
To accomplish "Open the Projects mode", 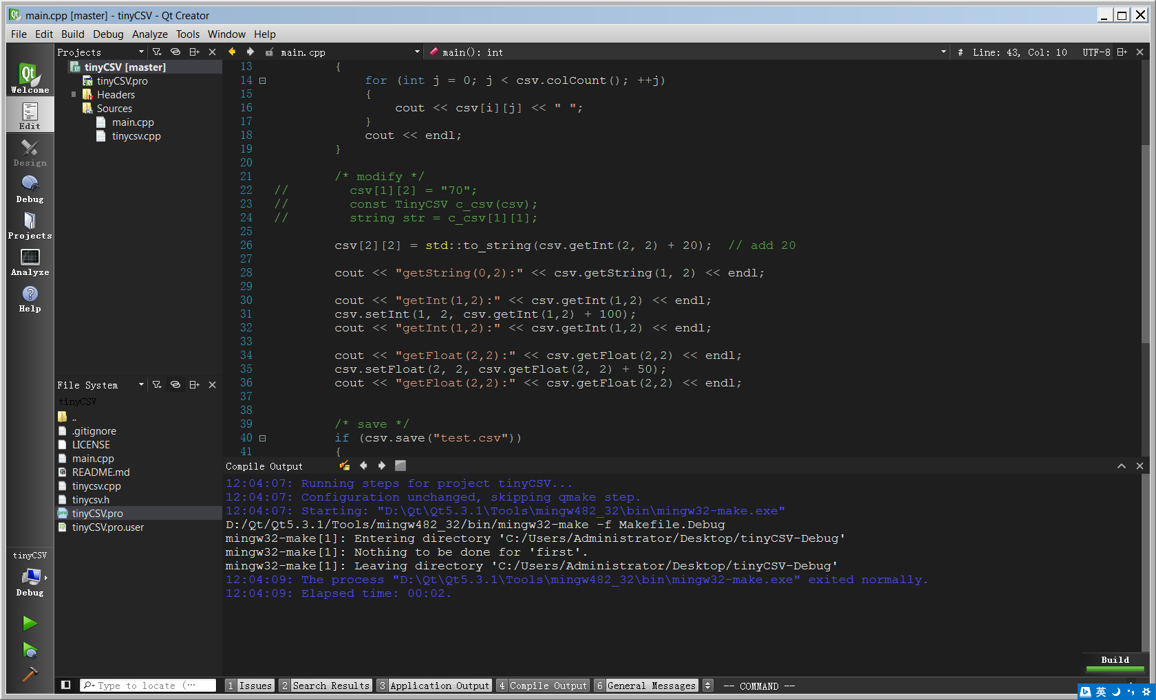I will click(x=30, y=224).
